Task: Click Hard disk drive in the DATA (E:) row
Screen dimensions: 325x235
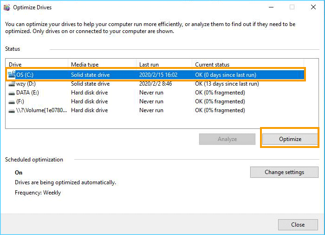Action: [90, 93]
